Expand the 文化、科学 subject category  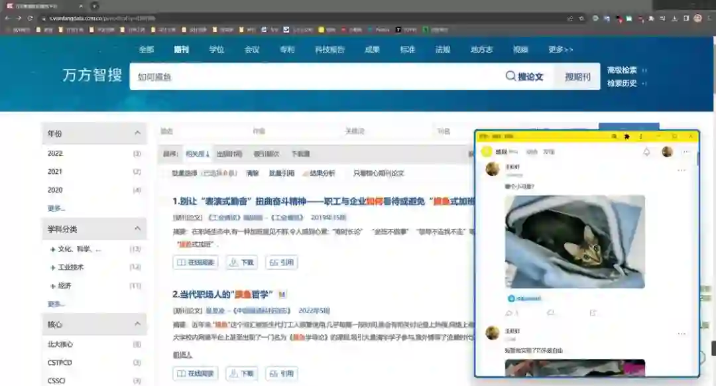(x=52, y=249)
